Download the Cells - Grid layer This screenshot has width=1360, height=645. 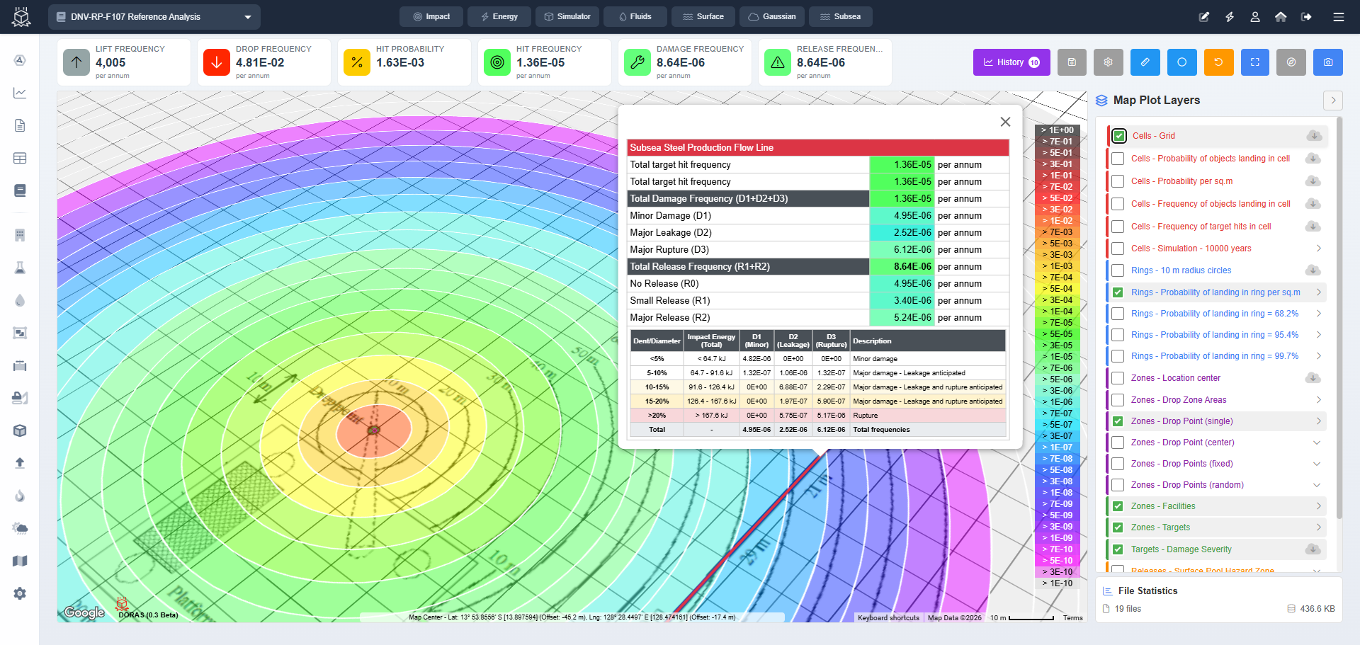[1314, 136]
